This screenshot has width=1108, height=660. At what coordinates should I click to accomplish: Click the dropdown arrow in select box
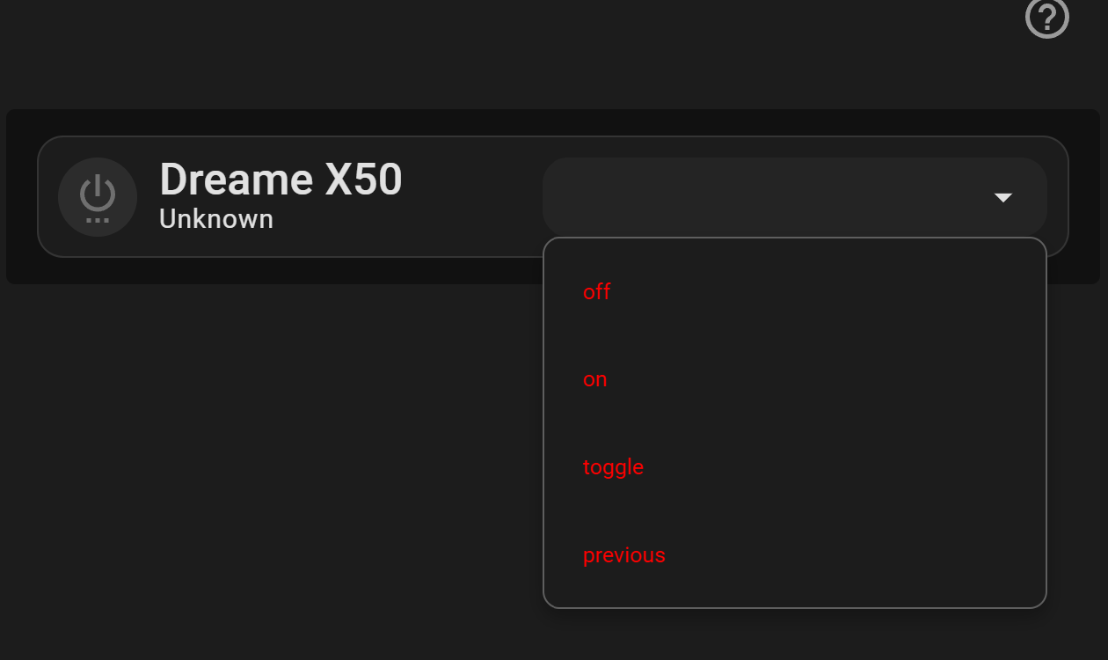tap(1003, 198)
